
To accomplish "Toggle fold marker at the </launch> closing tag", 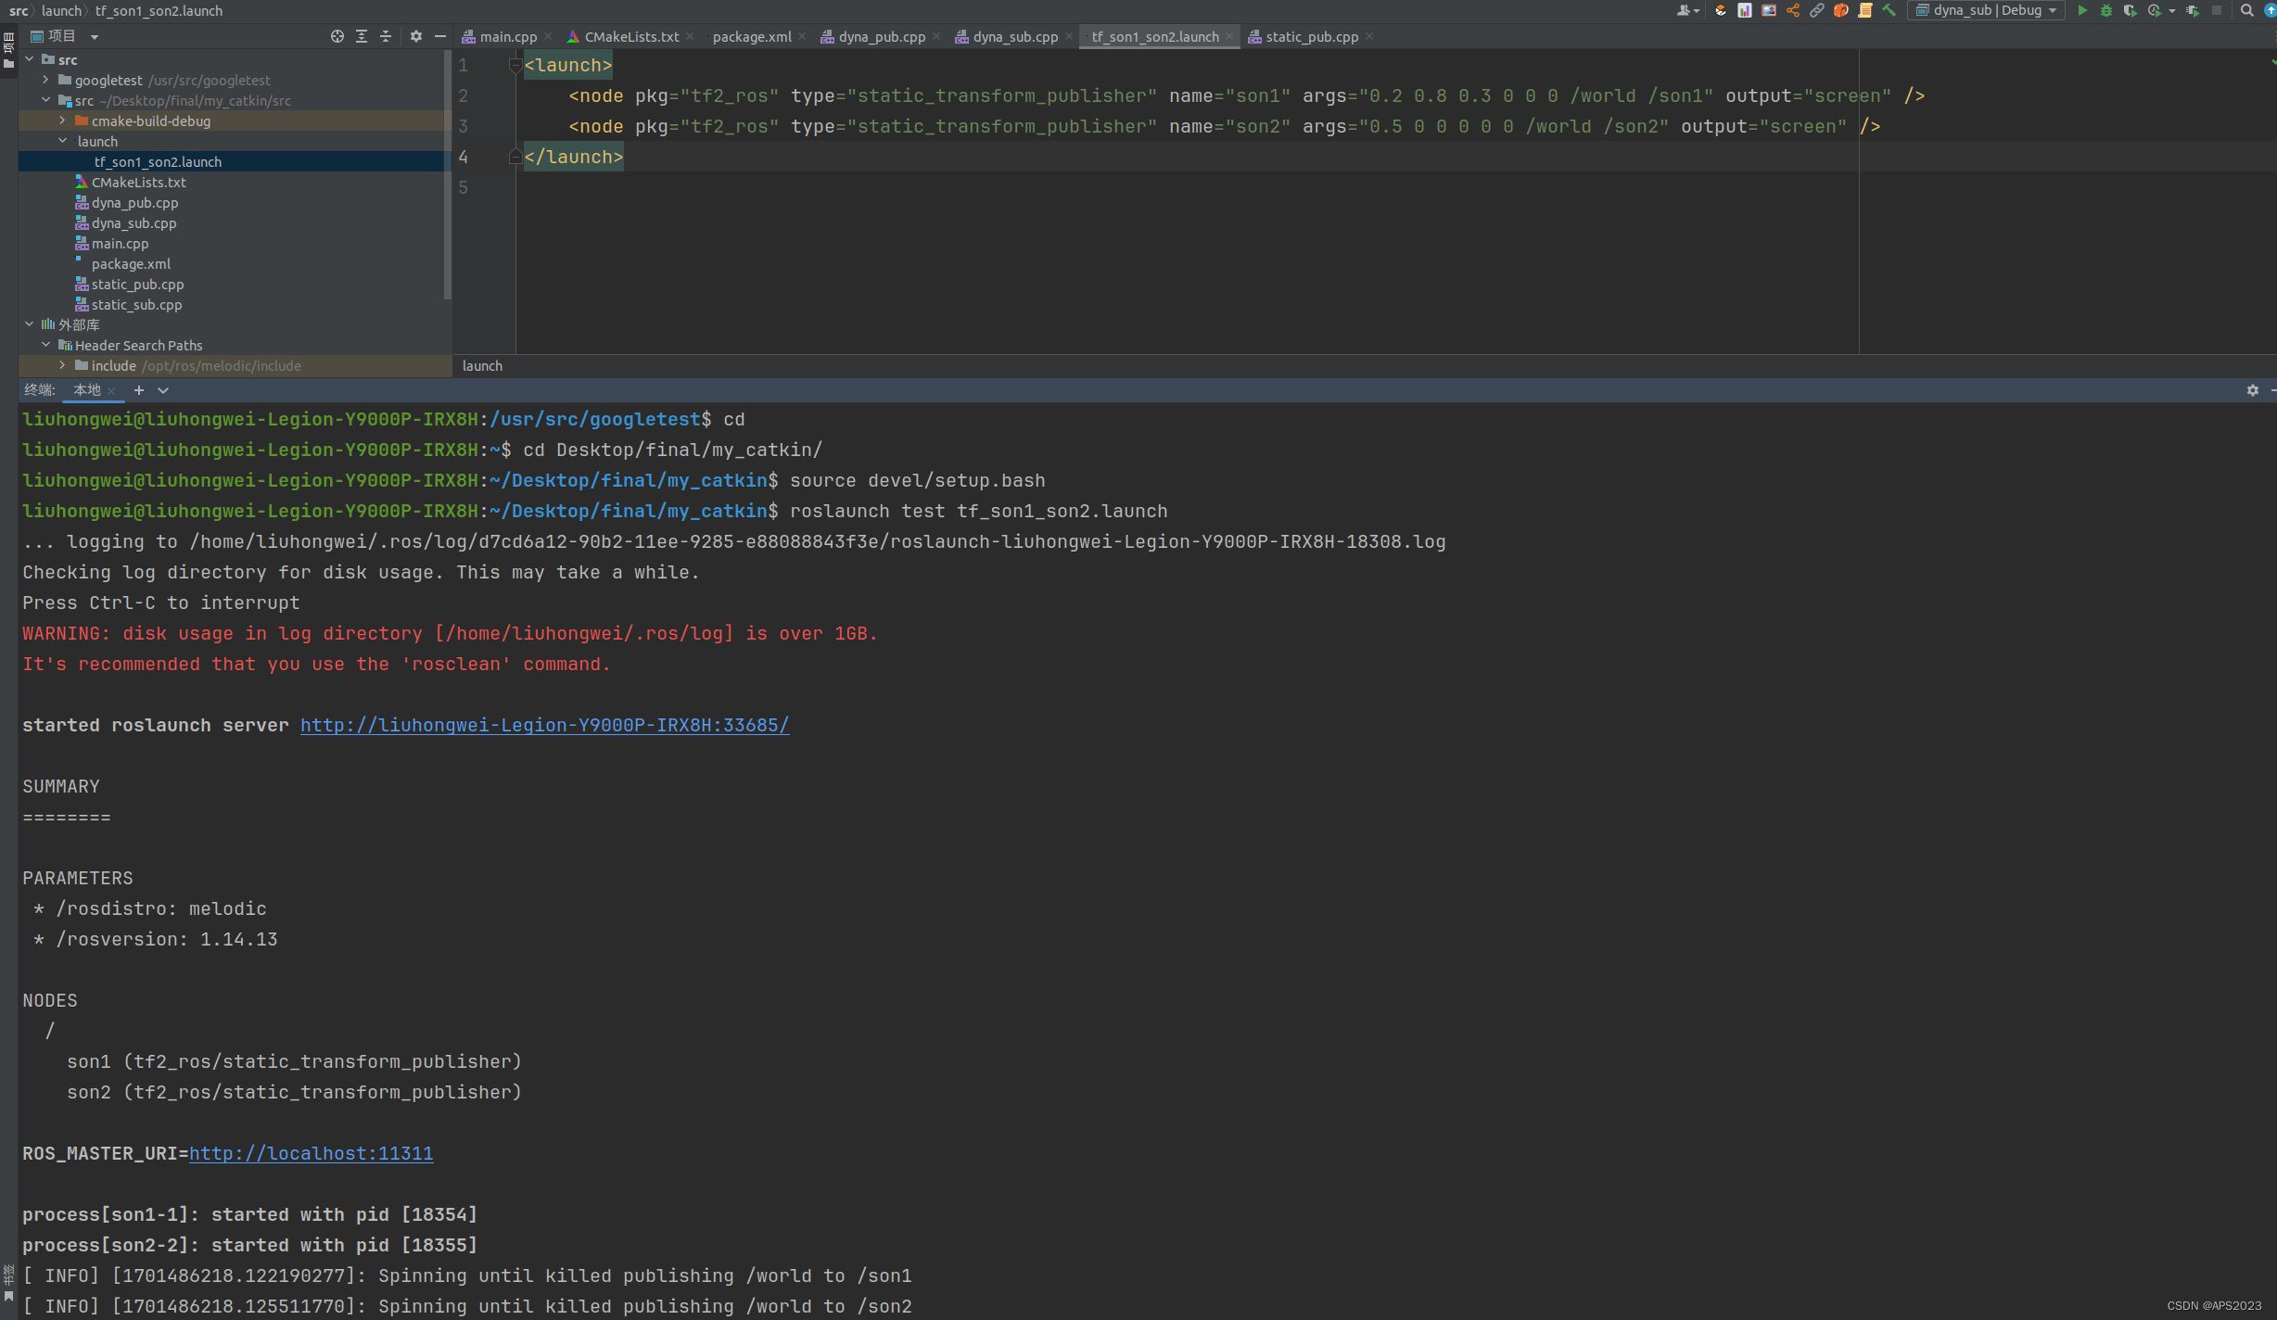I will pos(515,157).
